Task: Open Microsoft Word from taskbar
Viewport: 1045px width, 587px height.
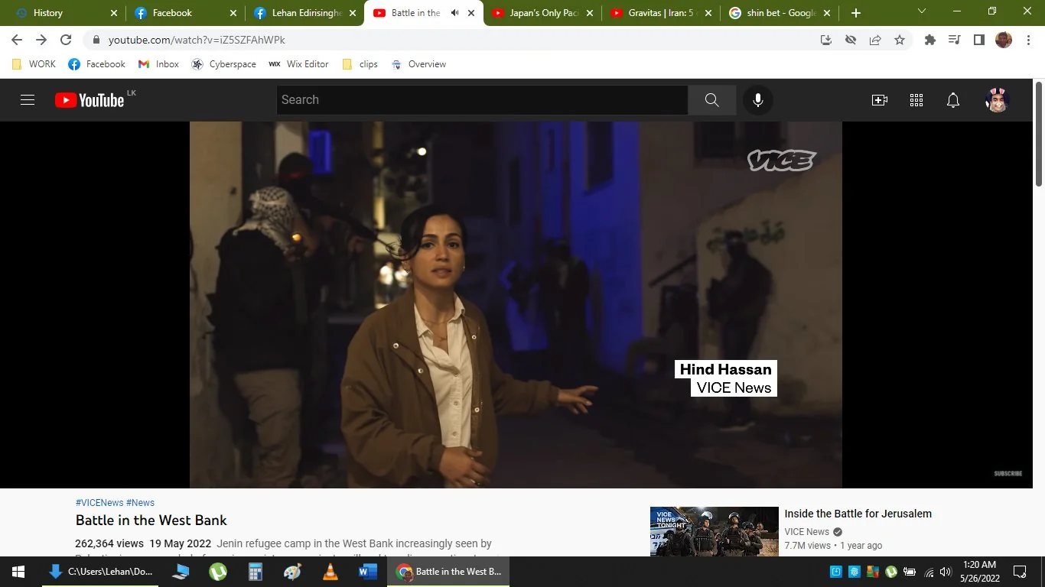Action: (x=368, y=572)
